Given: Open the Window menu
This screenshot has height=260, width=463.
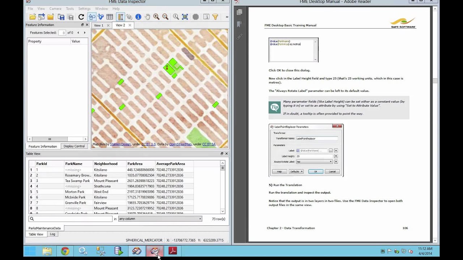Looking at the screenshot, I should tap(101, 8).
